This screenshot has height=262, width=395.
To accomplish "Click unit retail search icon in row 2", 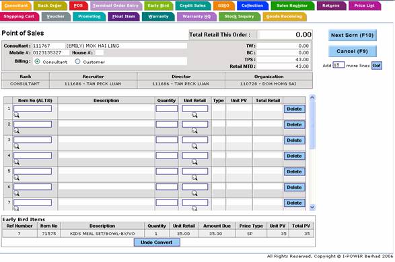I will click(x=194, y=131).
